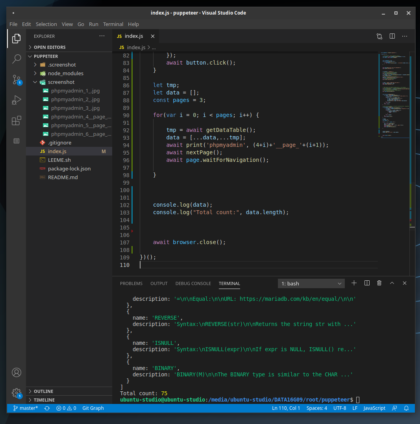Open the Extensions view
Image resolution: width=420 pixels, height=424 pixels.
click(x=16, y=120)
